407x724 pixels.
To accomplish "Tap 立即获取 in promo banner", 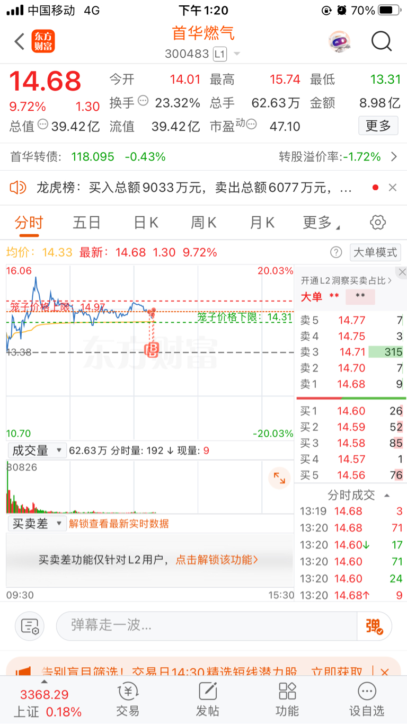I will (337, 672).
